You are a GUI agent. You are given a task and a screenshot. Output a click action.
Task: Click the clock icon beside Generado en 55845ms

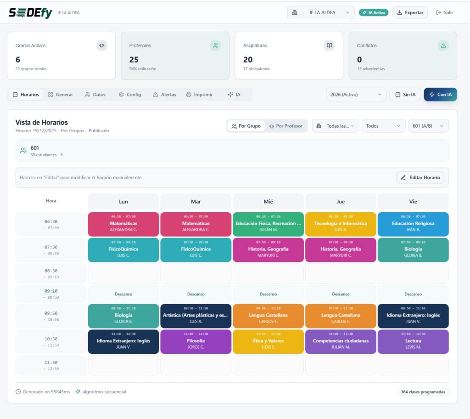pos(18,392)
